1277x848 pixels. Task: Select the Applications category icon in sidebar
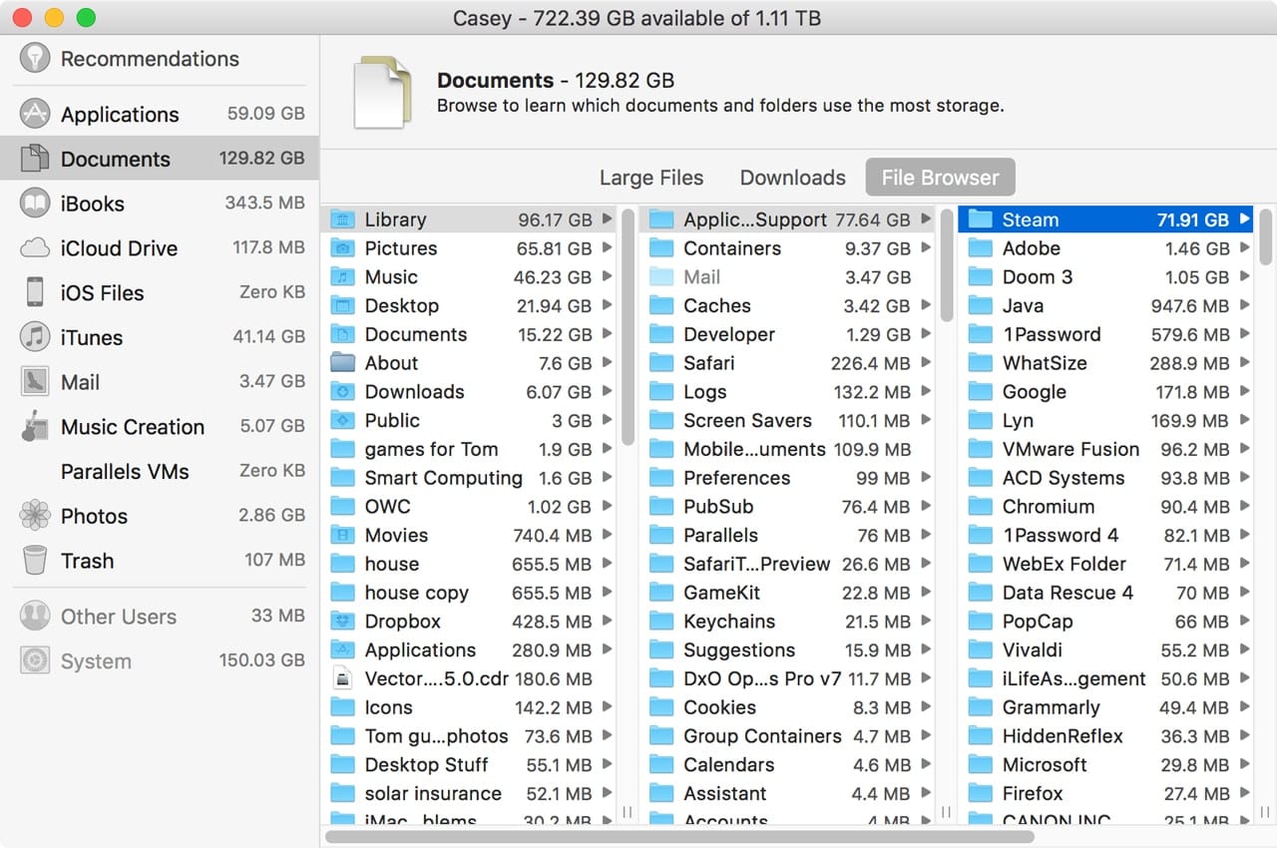click(x=34, y=114)
